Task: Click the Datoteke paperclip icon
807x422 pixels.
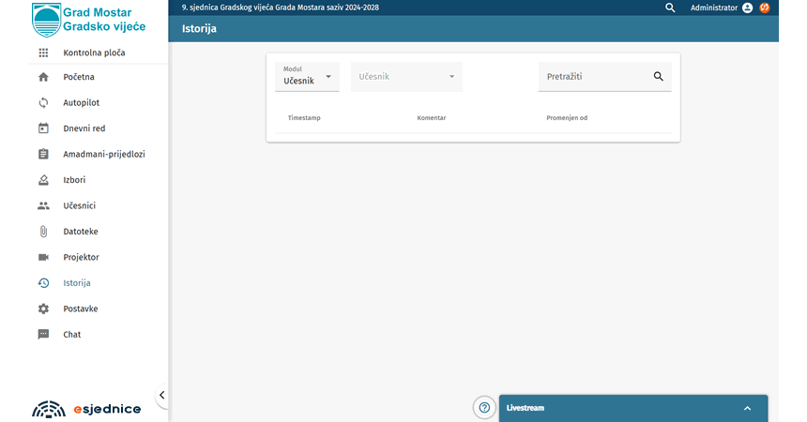Action: pyautogui.click(x=43, y=232)
